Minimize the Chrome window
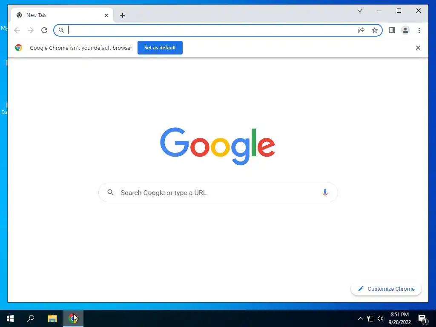The width and height of the screenshot is (436, 327). click(379, 11)
